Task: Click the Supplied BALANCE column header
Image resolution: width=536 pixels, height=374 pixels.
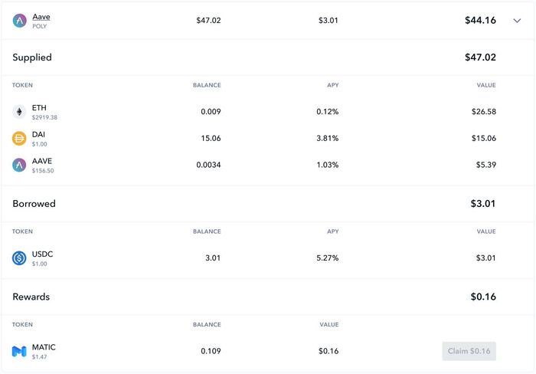Action: (207, 85)
